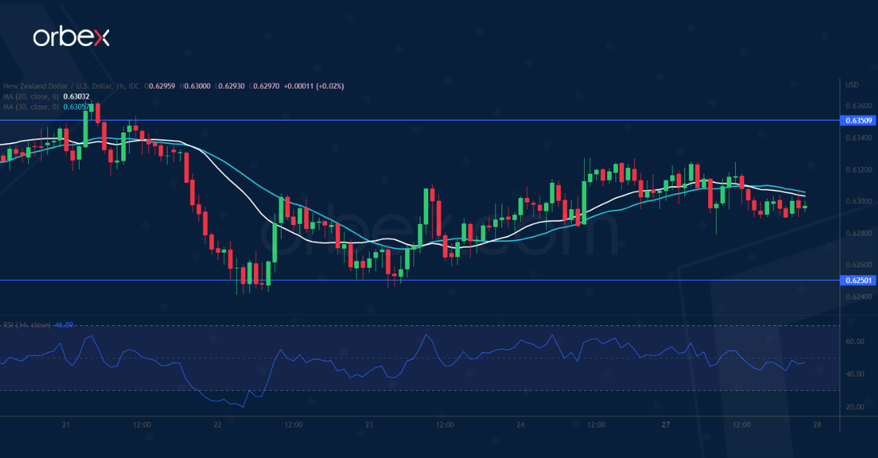This screenshot has height=458, width=878.
Task: Click the 0.63400 price axis label
Action: point(858,138)
